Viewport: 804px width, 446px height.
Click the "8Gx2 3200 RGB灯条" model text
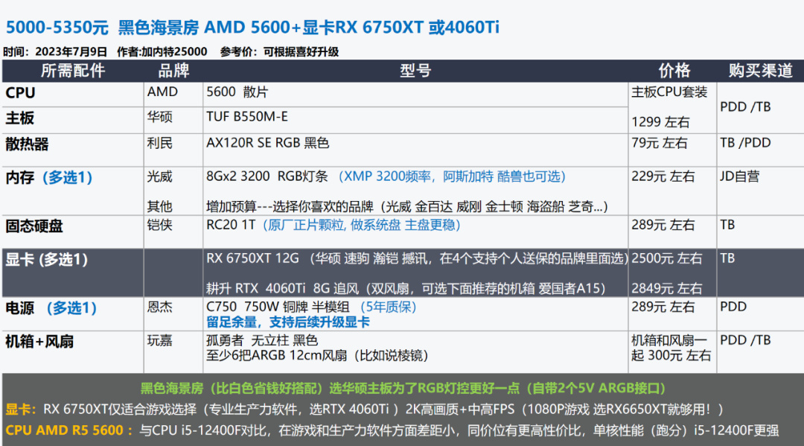(267, 176)
